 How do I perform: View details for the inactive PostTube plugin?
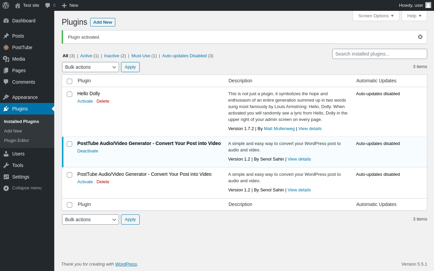click(299, 190)
